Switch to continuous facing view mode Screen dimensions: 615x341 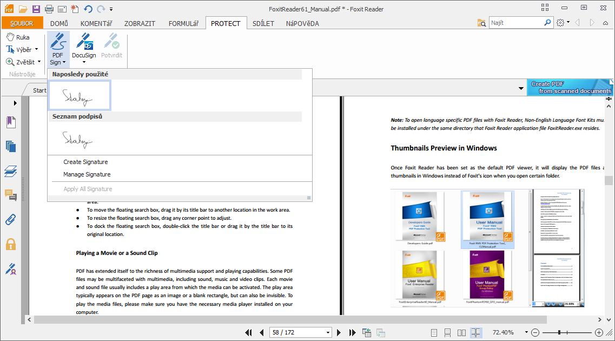(476, 333)
